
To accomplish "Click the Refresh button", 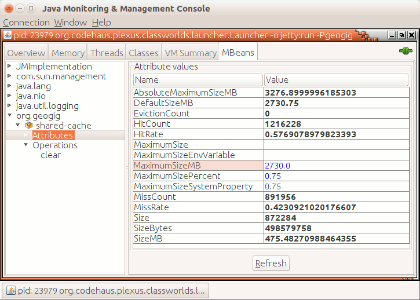I will click(271, 264).
